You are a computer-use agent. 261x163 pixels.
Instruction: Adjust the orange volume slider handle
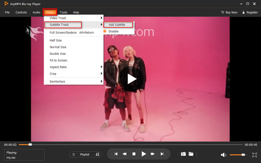[x=243, y=155]
